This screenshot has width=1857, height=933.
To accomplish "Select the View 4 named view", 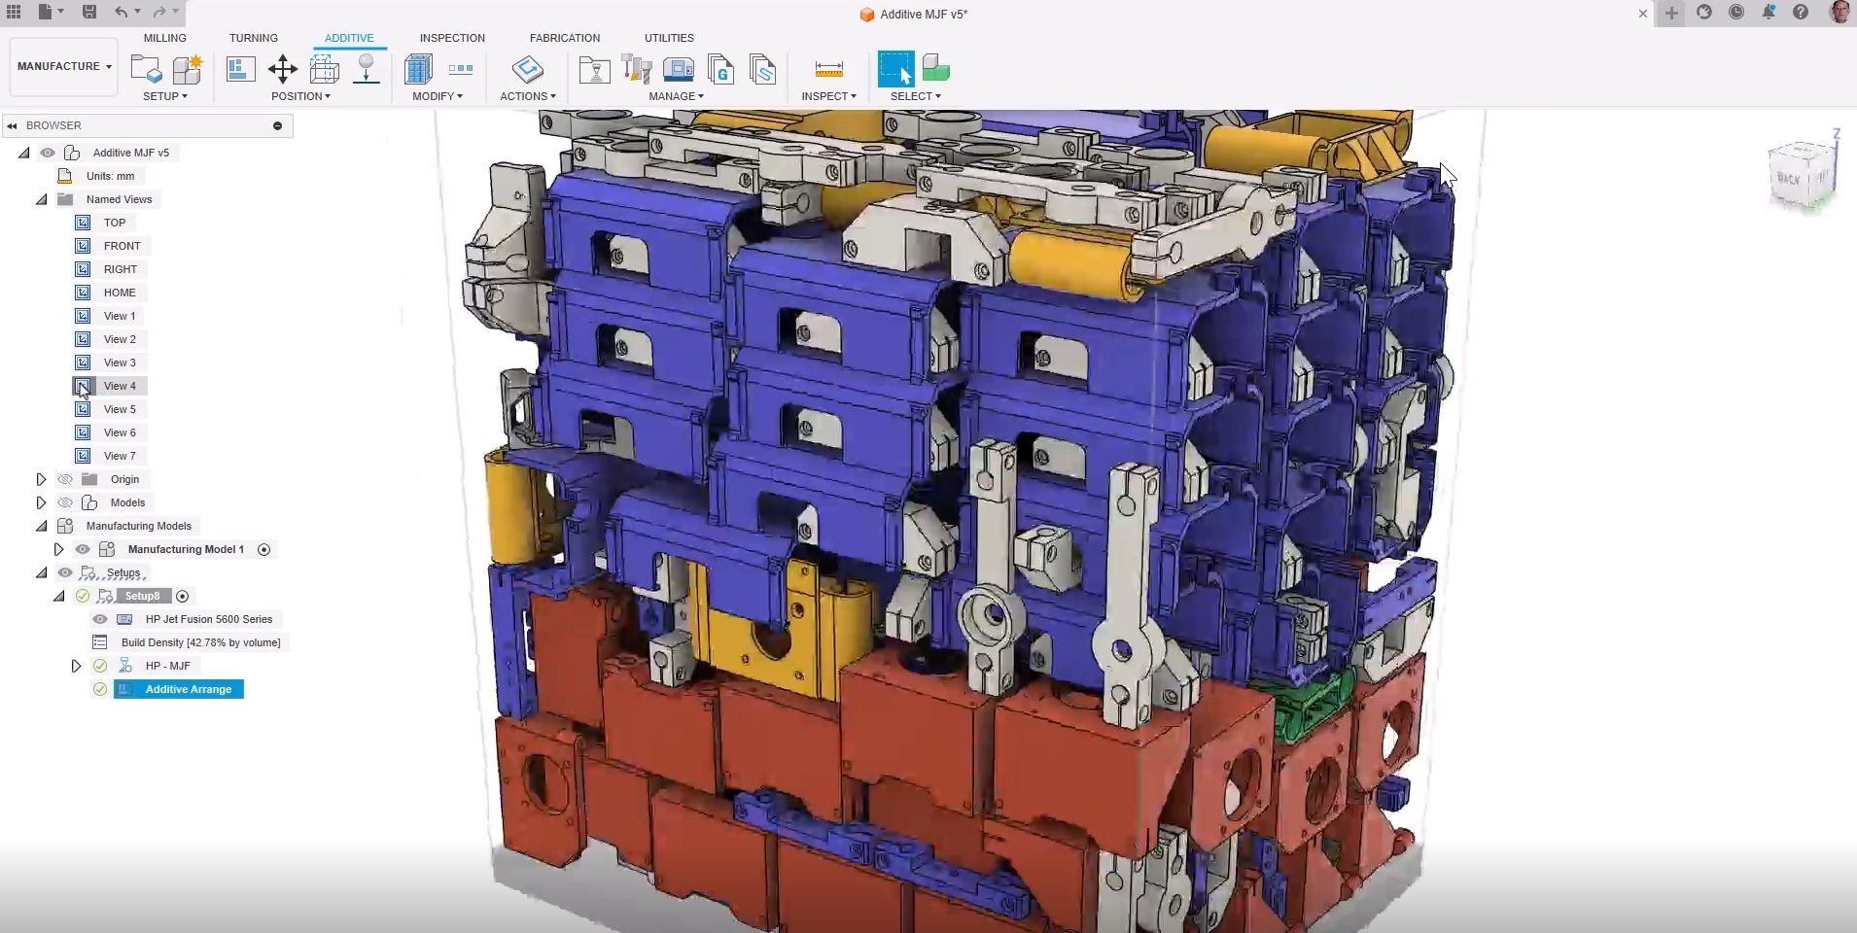I will tap(120, 386).
